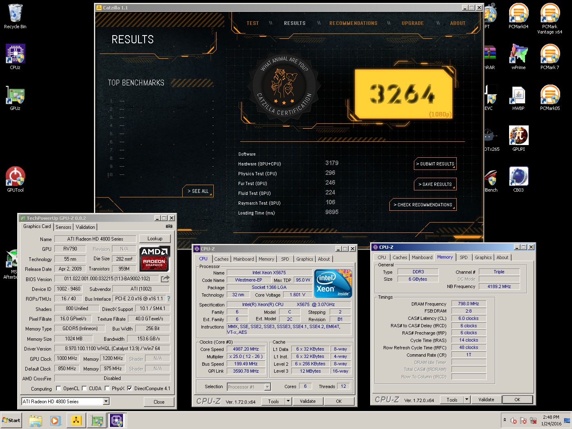
Task: Open the Recycle Bin desktop icon
Action: [x=15, y=16]
